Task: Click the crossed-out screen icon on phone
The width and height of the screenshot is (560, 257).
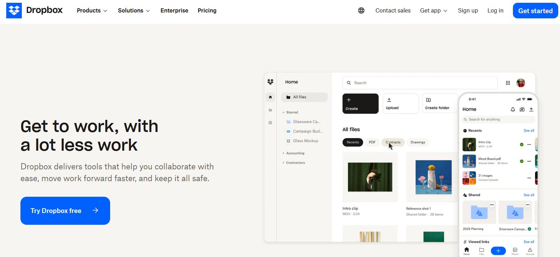Action: pos(522,109)
